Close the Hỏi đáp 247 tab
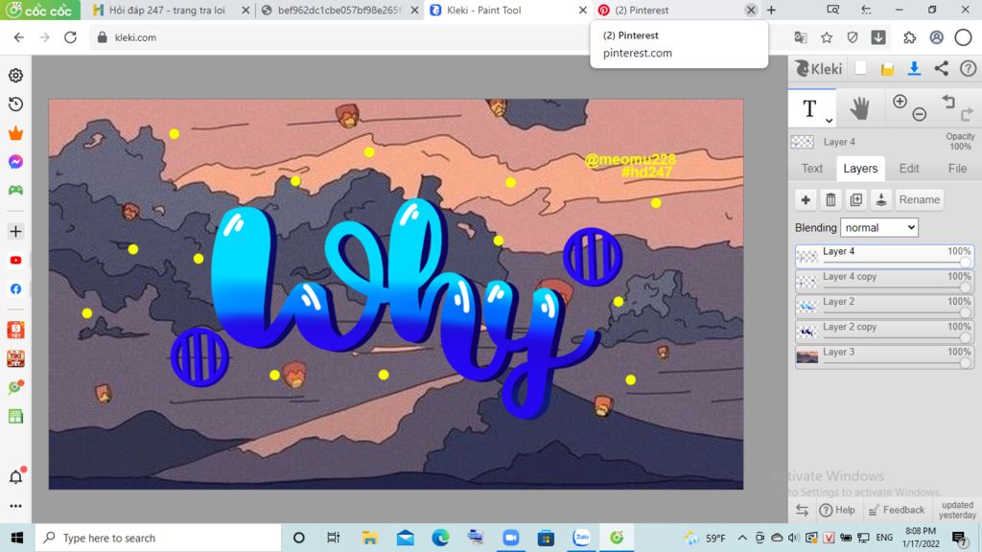The width and height of the screenshot is (982, 552). coord(245,10)
